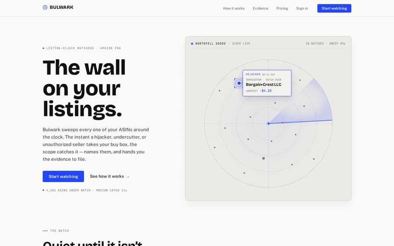Click the radar center sweep origin dot
The height and width of the screenshot is (246, 394).
[268, 123]
